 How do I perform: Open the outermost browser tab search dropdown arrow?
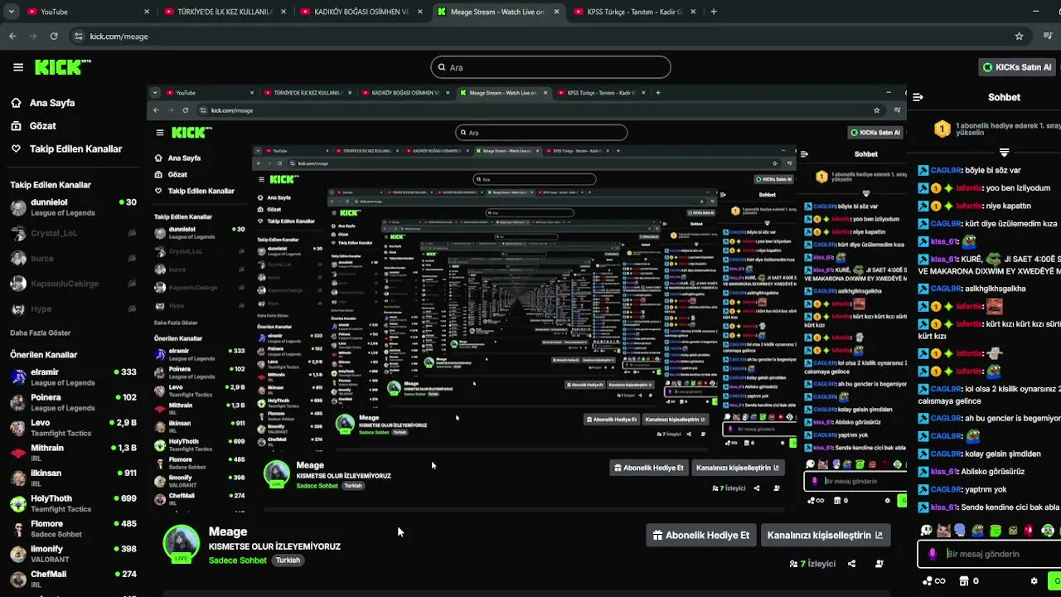pyautogui.click(x=11, y=12)
